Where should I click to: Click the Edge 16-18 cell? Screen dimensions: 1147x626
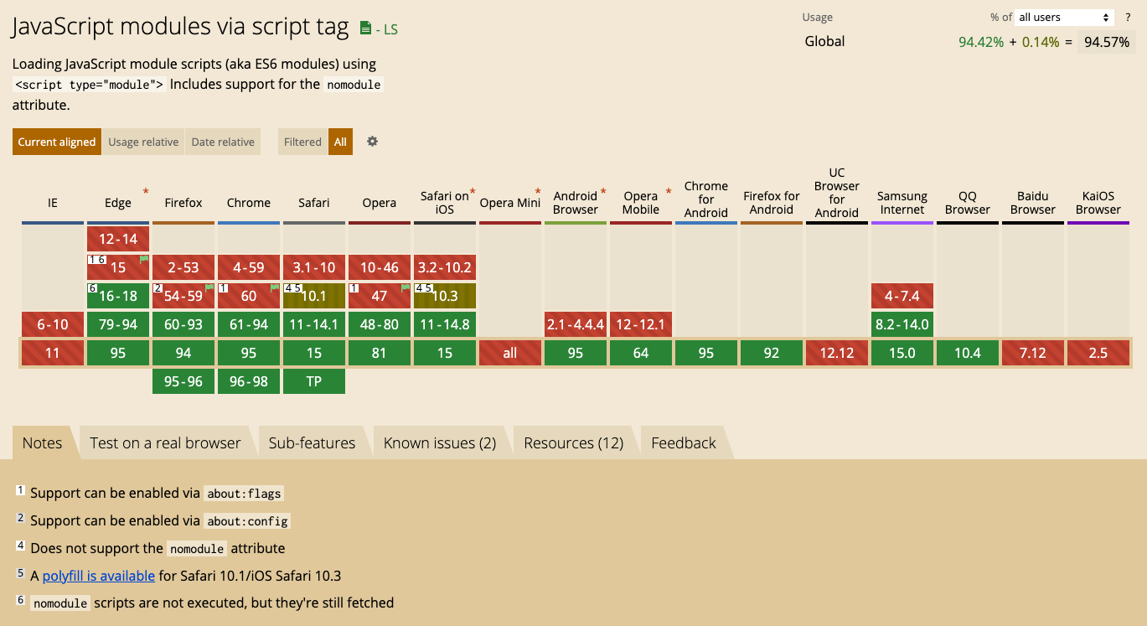(118, 296)
